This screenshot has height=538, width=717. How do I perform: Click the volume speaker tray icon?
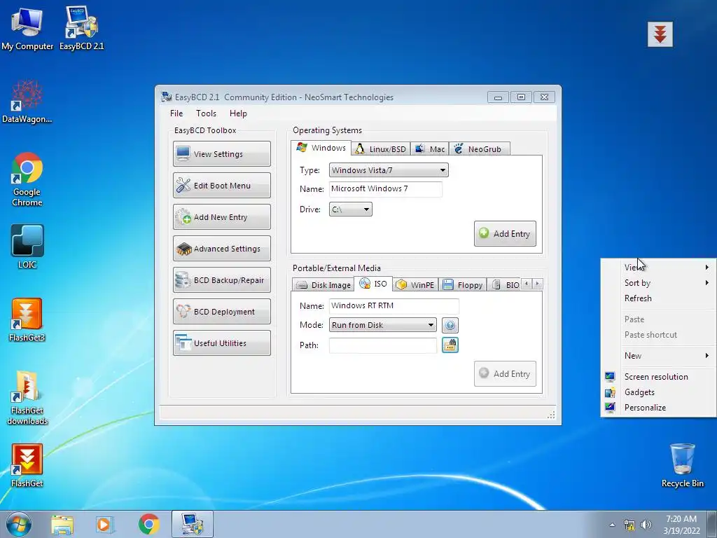[646, 525]
